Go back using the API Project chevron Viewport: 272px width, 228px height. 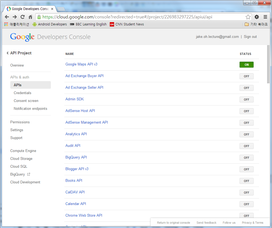8,53
